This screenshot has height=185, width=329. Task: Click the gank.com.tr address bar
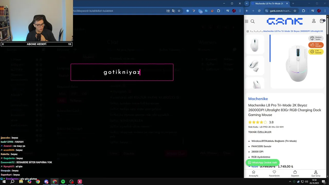pos(280,11)
